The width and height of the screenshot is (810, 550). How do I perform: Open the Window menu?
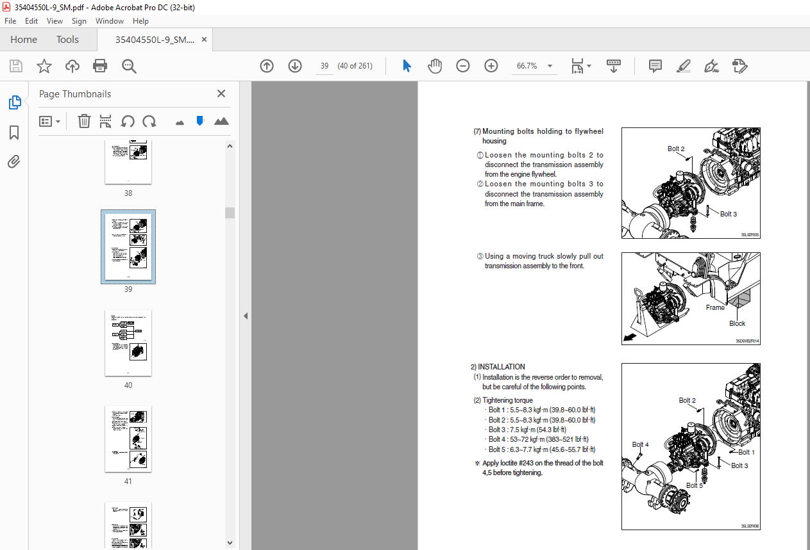coord(110,21)
